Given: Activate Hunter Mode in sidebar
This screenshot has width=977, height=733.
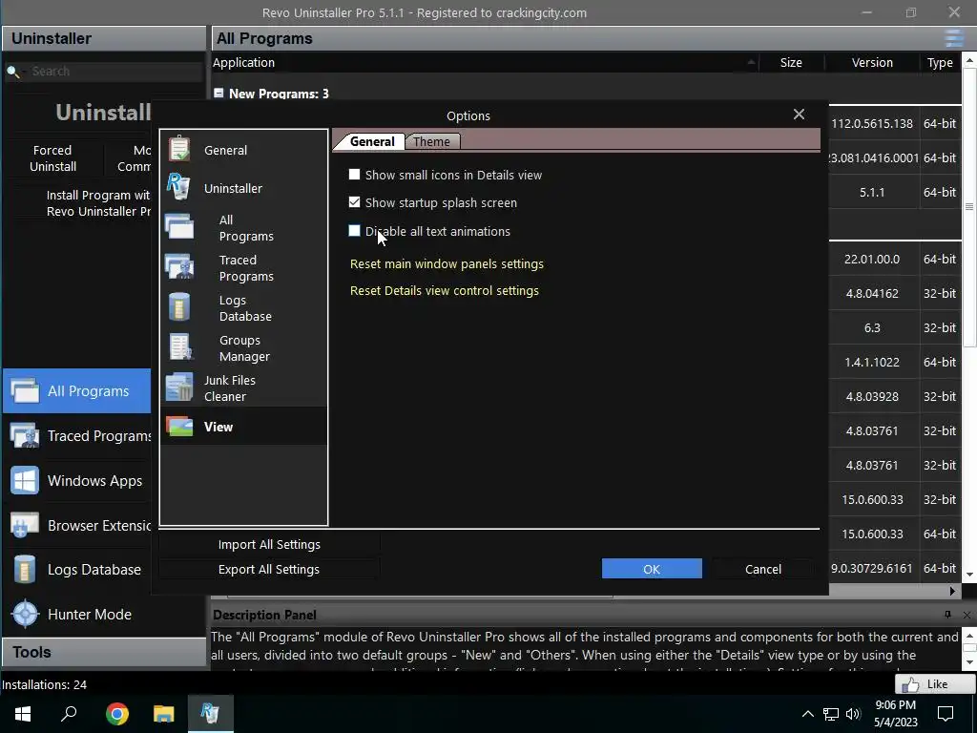Looking at the screenshot, I should pos(76,615).
